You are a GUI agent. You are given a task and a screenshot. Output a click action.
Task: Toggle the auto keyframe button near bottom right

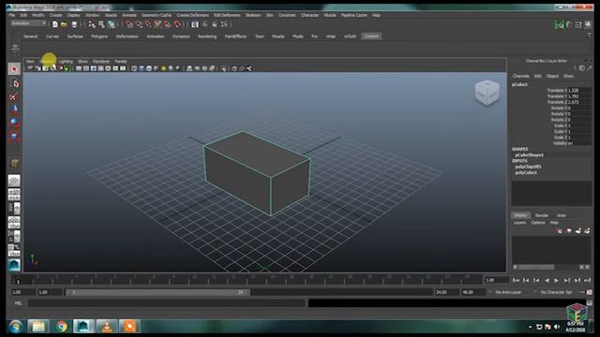(x=590, y=292)
